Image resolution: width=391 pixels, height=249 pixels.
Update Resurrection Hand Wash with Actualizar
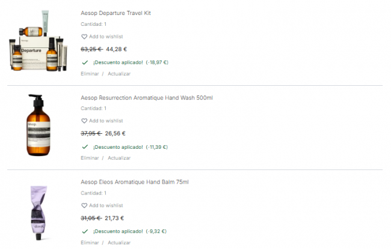(x=119, y=158)
